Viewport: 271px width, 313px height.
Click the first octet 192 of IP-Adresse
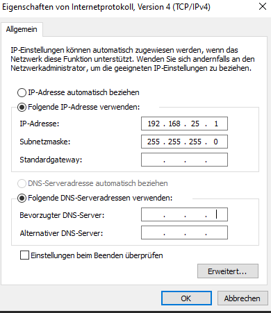pos(154,124)
